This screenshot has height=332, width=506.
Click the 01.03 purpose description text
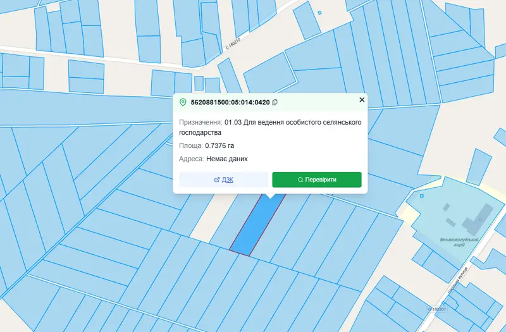270,128
